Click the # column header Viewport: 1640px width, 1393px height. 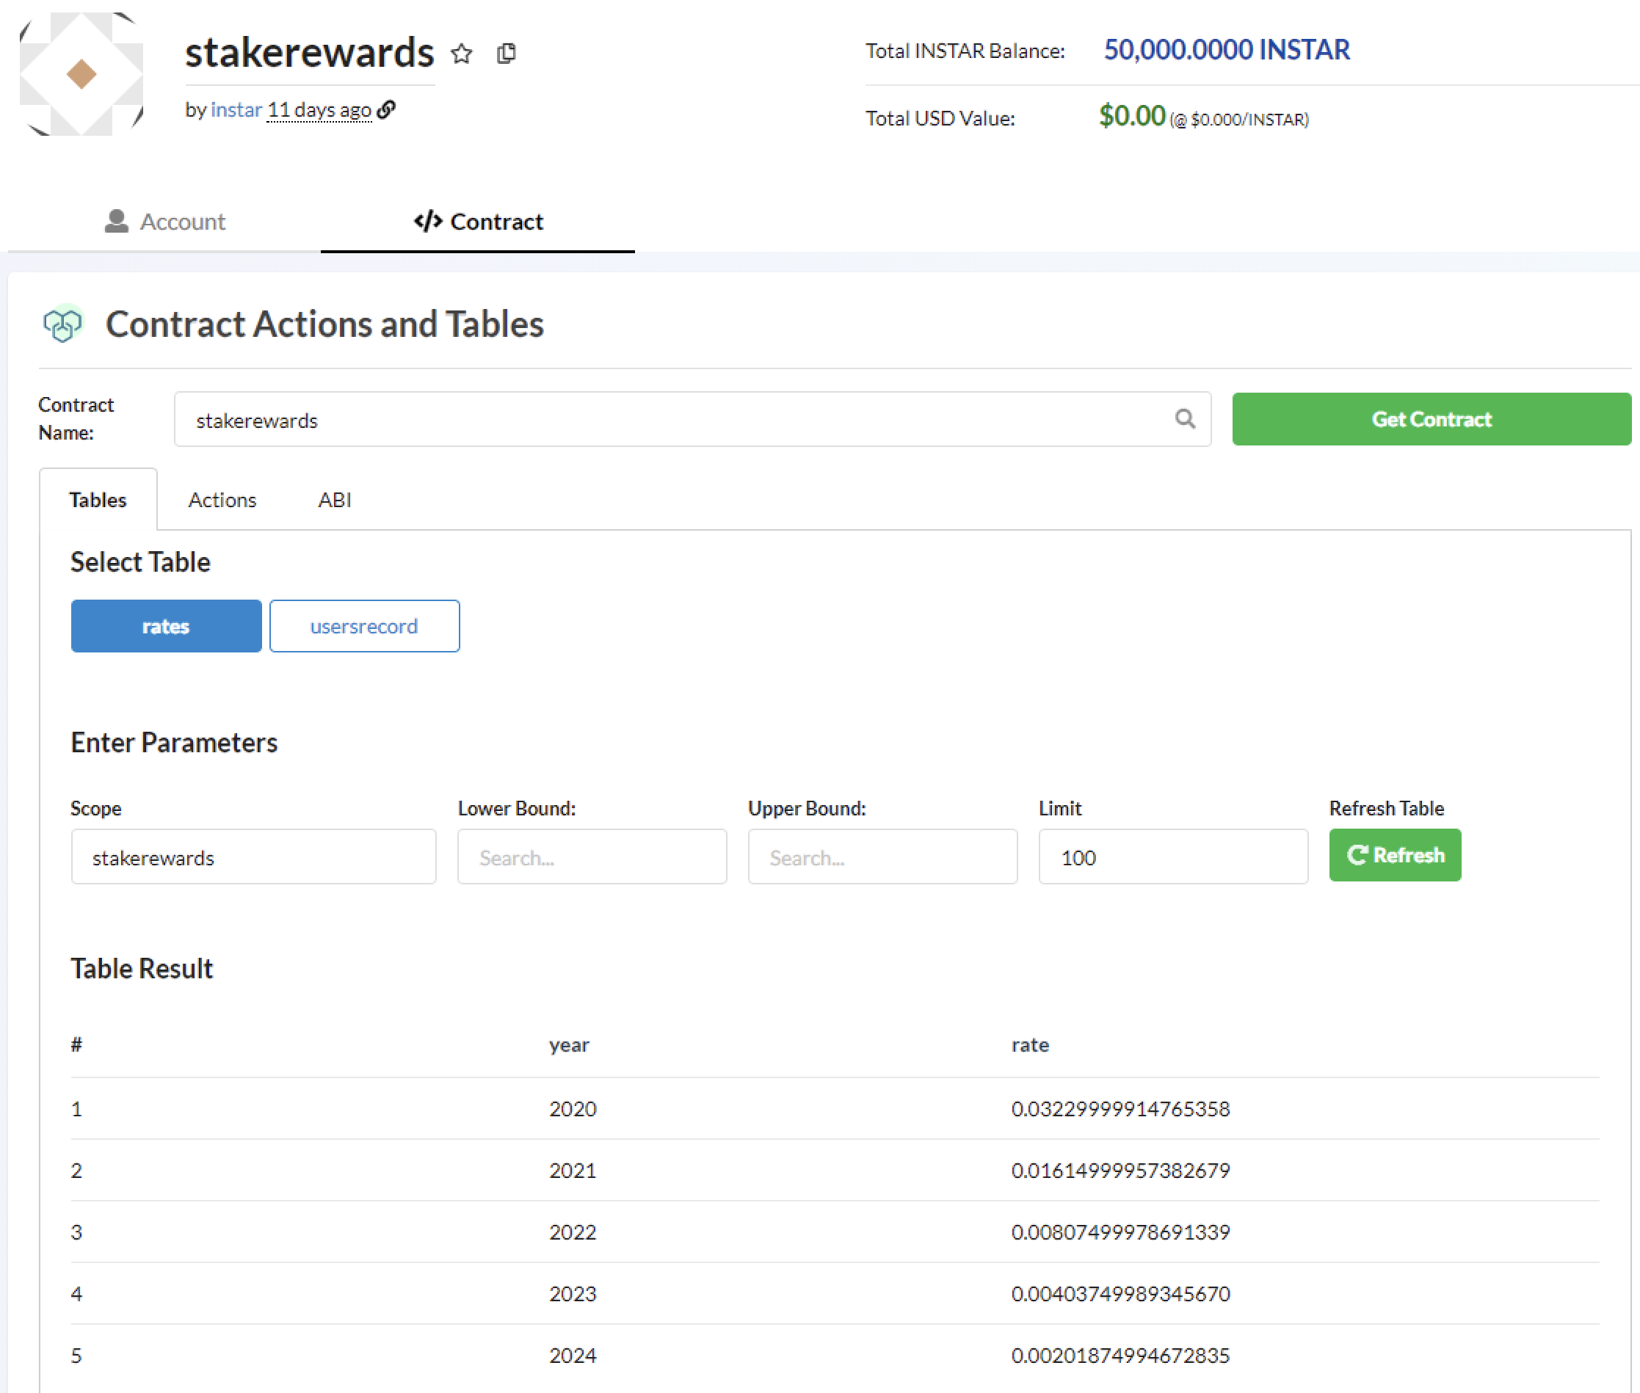pyautogui.click(x=76, y=1045)
